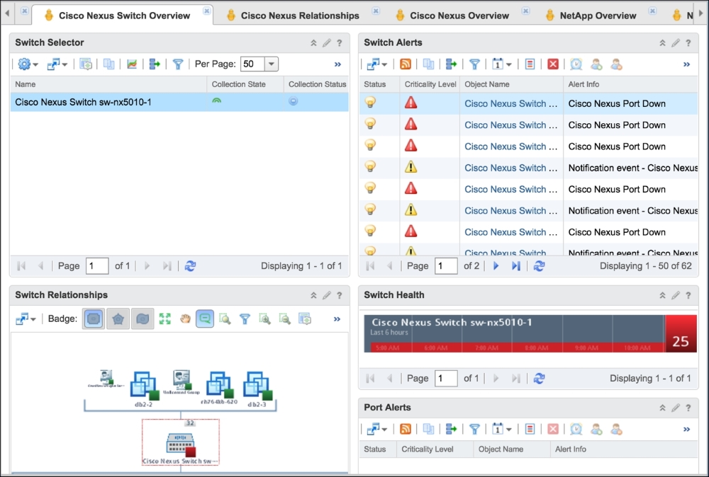This screenshot has width=709, height=477.
Task: Toggle the Efficiency badge in Switch Relationships
Action: (143, 318)
